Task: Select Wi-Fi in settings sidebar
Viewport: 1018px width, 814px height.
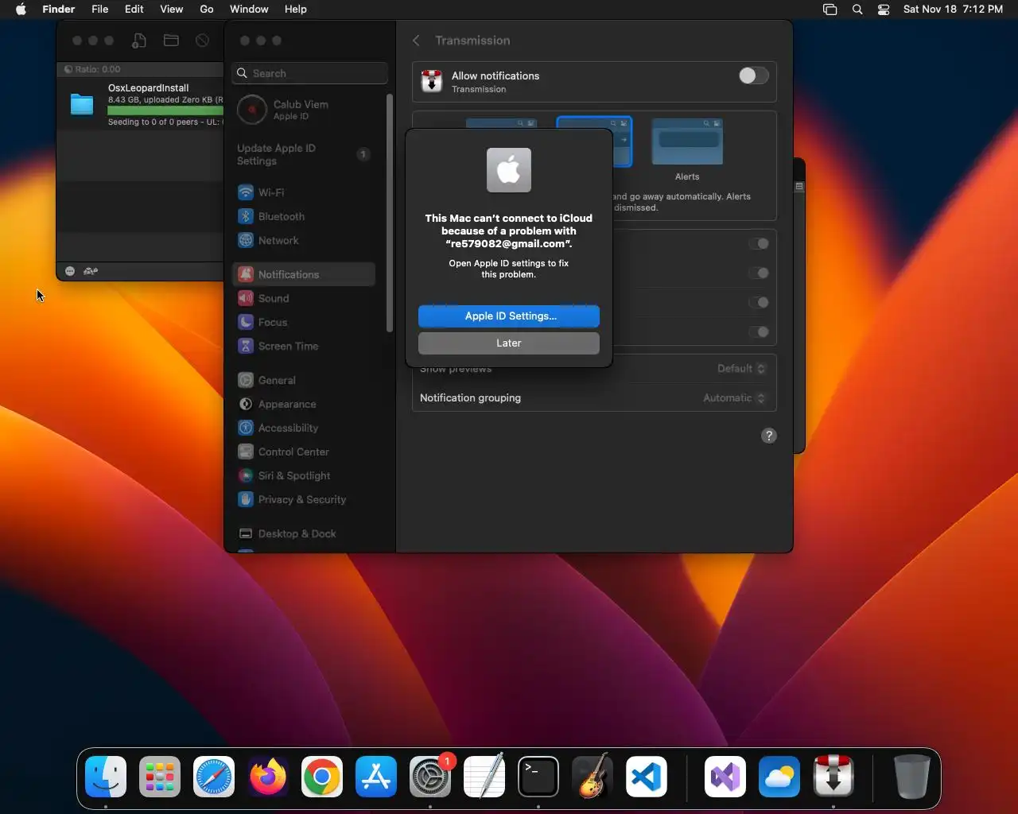Action: (x=304, y=193)
